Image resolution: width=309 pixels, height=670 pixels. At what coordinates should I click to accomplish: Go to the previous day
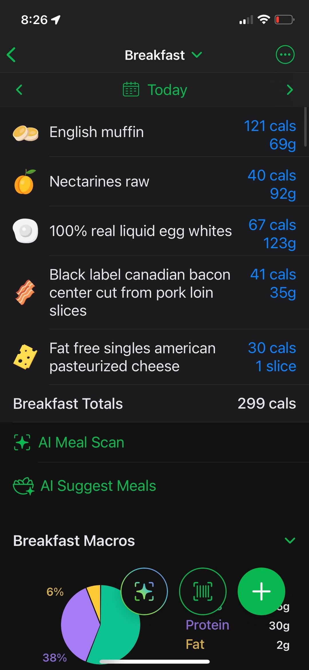pyautogui.click(x=19, y=90)
